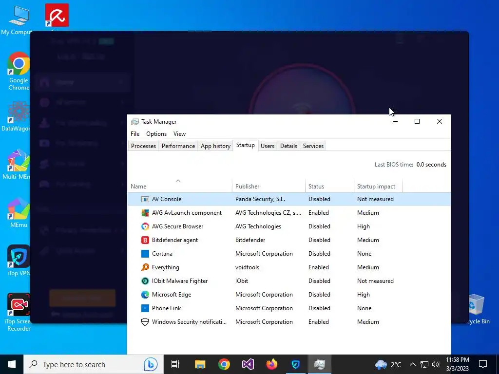Click the Microsoft Edge icon in list

click(145, 295)
